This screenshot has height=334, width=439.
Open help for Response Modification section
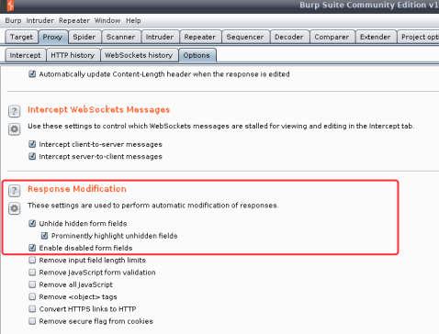pyautogui.click(x=14, y=191)
